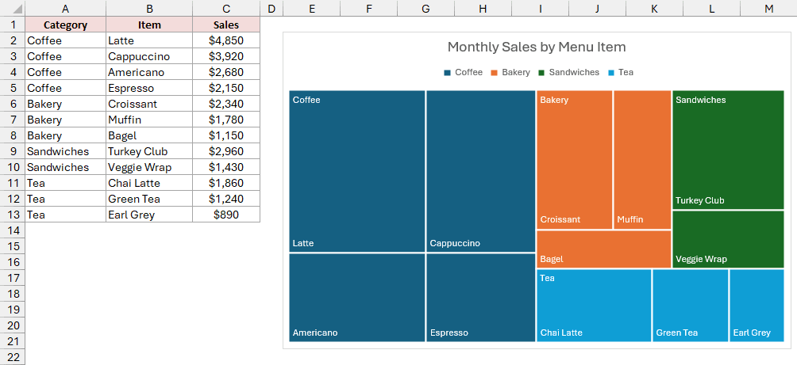
Task: Select the Turkey Club treemap block
Action: click(728, 150)
